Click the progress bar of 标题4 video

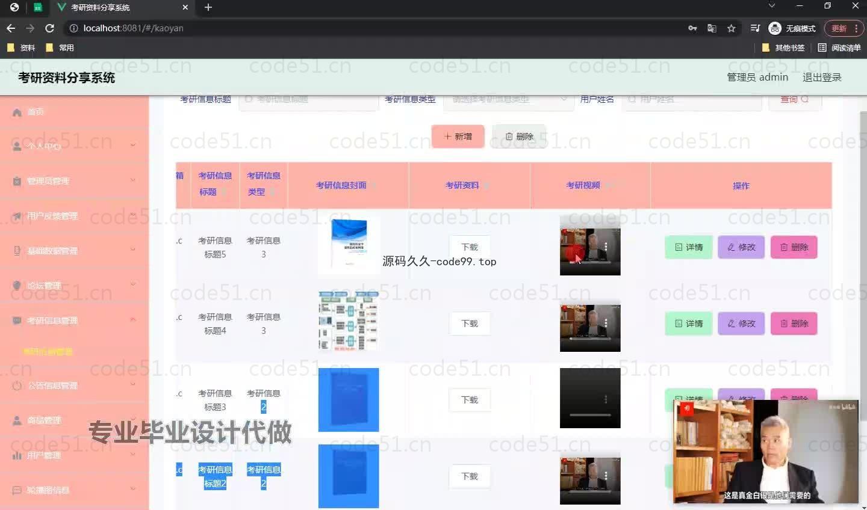(590, 339)
